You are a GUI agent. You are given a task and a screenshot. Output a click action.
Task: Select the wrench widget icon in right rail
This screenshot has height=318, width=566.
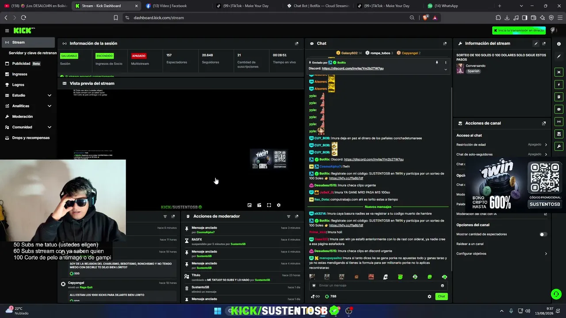point(559,146)
